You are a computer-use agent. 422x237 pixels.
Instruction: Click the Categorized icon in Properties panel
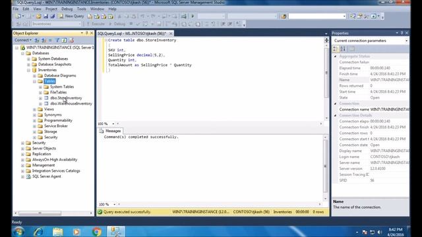tap(336, 49)
